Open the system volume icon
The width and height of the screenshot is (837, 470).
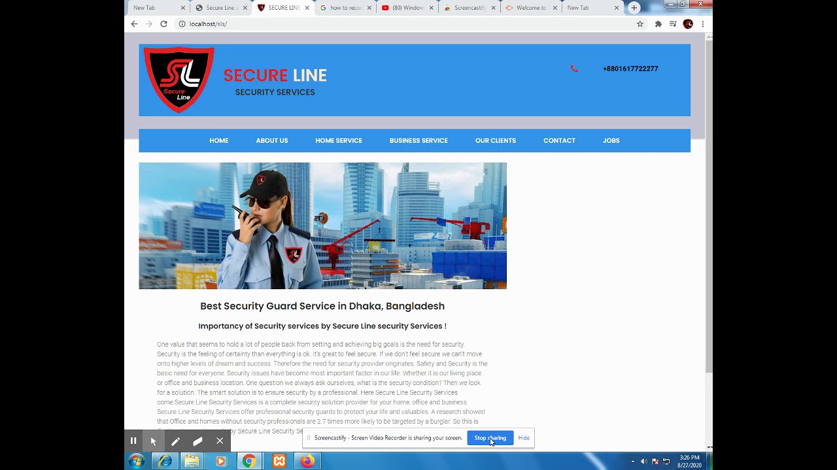pos(644,462)
